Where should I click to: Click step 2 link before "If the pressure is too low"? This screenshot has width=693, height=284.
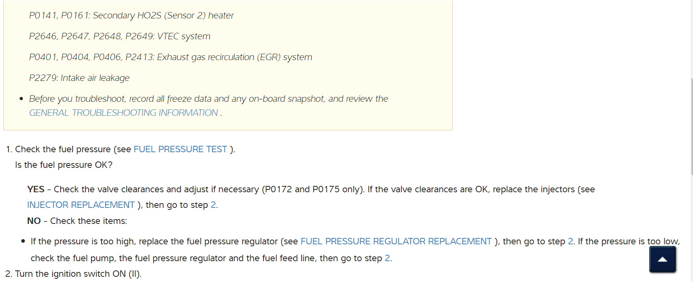(570, 242)
